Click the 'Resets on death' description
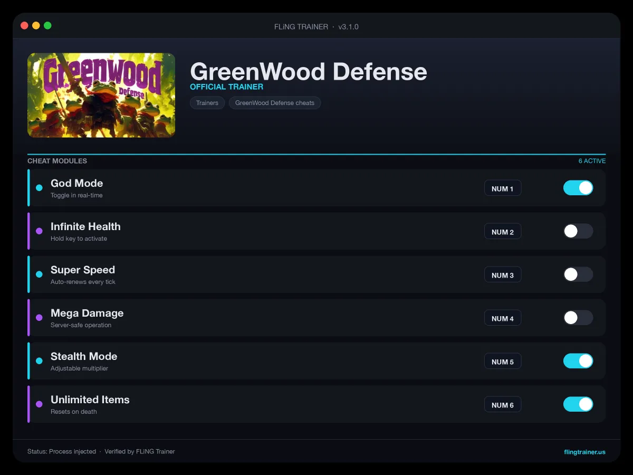The width and height of the screenshot is (633, 475). coord(74,412)
